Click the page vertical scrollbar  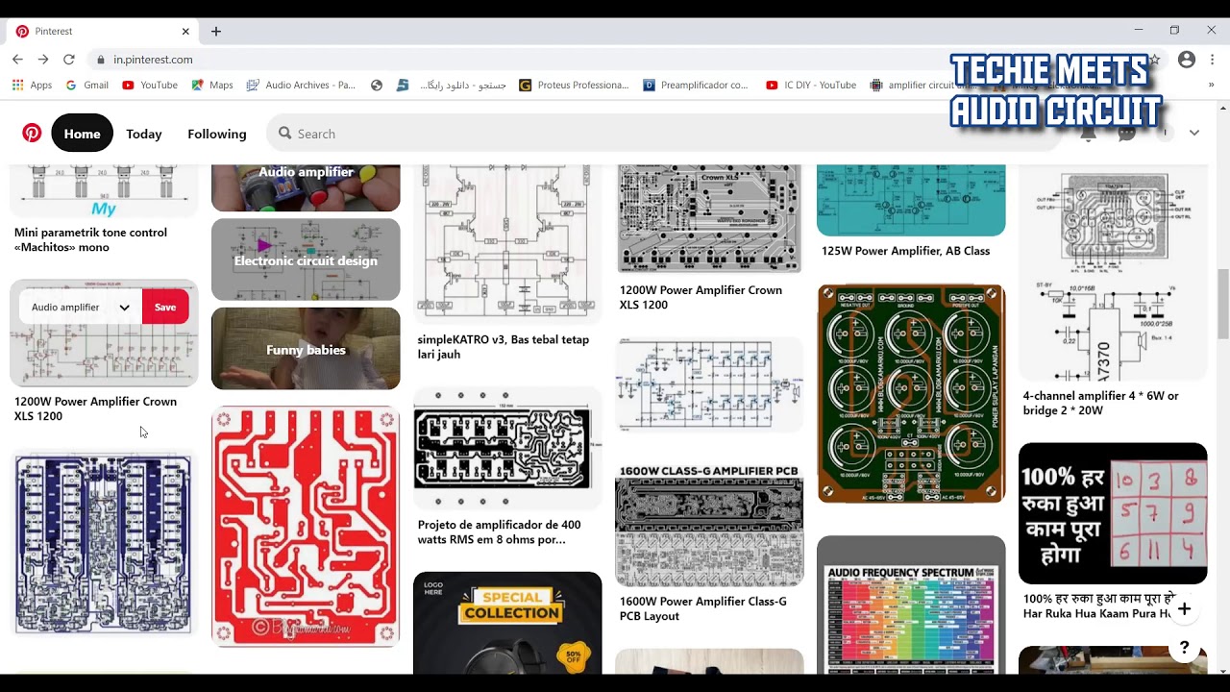tap(1222, 306)
